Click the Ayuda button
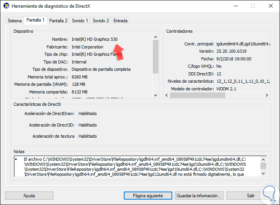This screenshot has height=205, width=280. (x=29, y=196)
